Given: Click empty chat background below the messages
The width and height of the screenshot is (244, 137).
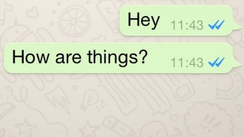Looking at the screenshot, I should (x=122, y=87).
